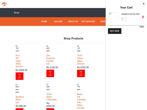
Task: Click the art picture product image
Action: [79, 48]
